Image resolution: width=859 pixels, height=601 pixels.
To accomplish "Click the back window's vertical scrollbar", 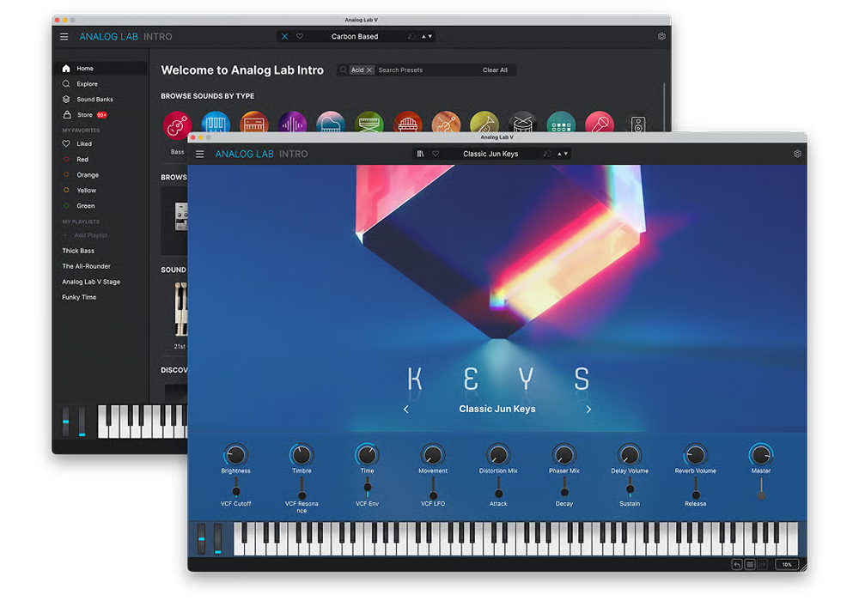I will point(664,106).
